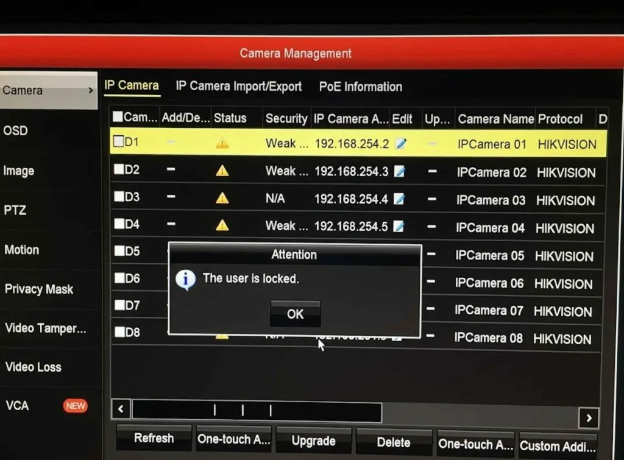Open the IP Camera tab

(132, 85)
